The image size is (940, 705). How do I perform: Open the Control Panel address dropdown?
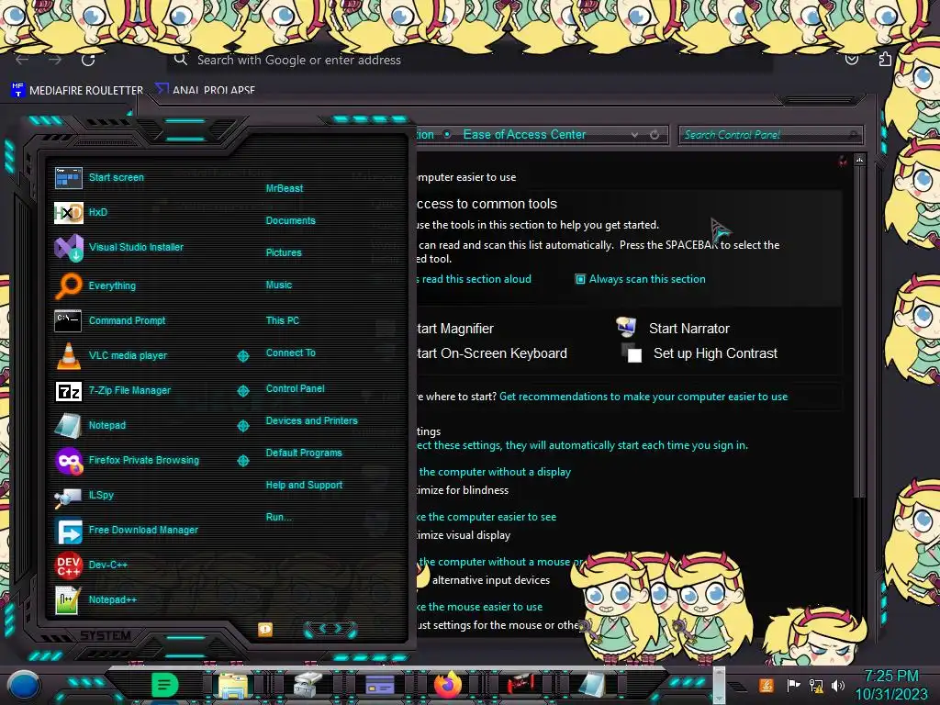click(x=634, y=135)
